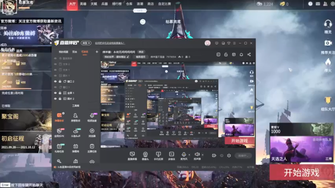This screenshot has height=188, width=335.
Task: Open the 主播任务 tool
Action: 92,148
